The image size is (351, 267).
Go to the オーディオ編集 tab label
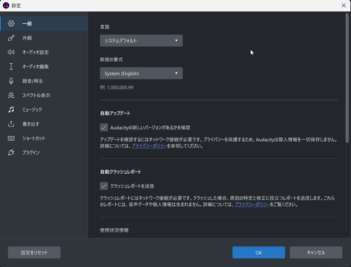(x=35, y=67)
